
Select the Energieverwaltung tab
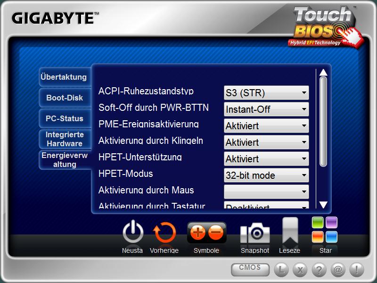[65, 160]
